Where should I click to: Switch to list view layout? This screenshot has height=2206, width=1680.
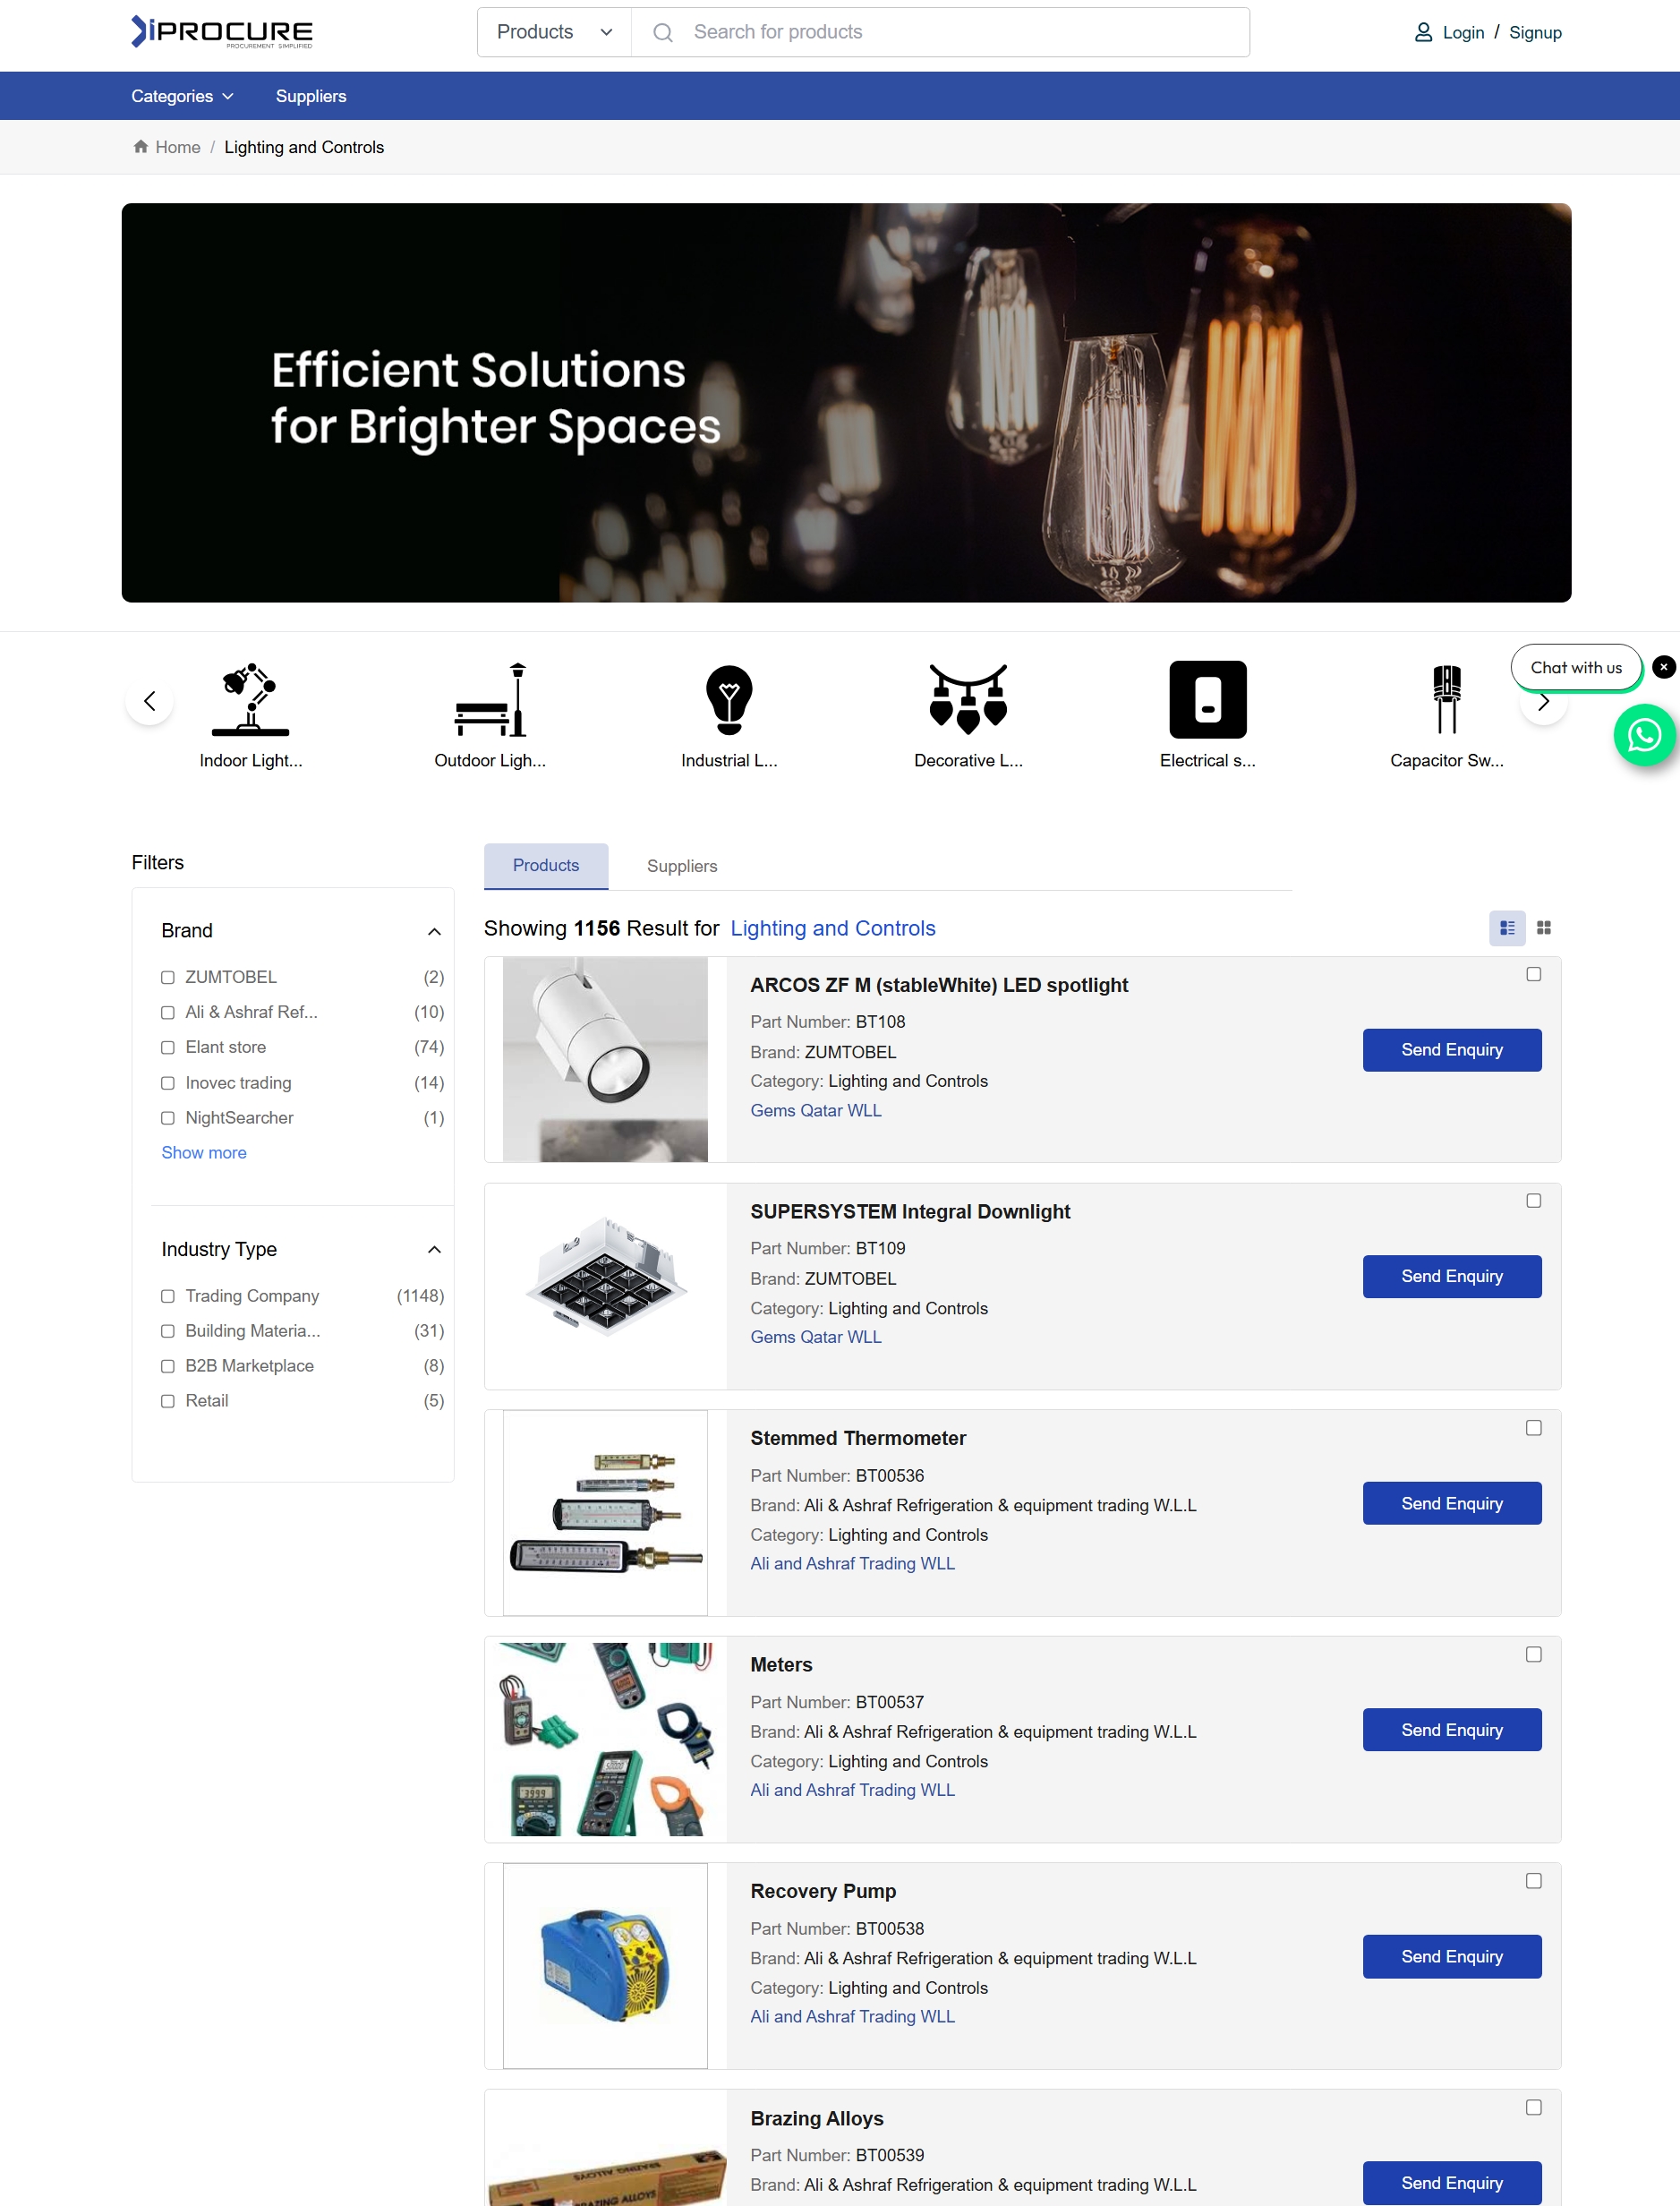1507,928
